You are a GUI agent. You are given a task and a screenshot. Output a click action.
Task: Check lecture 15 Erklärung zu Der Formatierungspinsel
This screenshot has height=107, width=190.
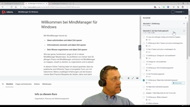(x=144, y=68)
